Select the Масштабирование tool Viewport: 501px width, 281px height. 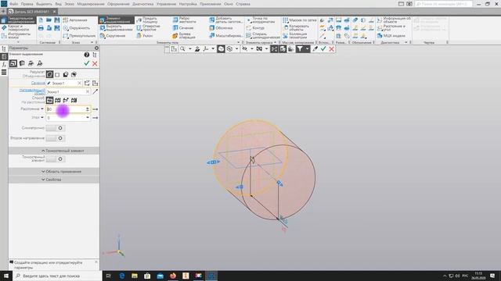[226, 36]
